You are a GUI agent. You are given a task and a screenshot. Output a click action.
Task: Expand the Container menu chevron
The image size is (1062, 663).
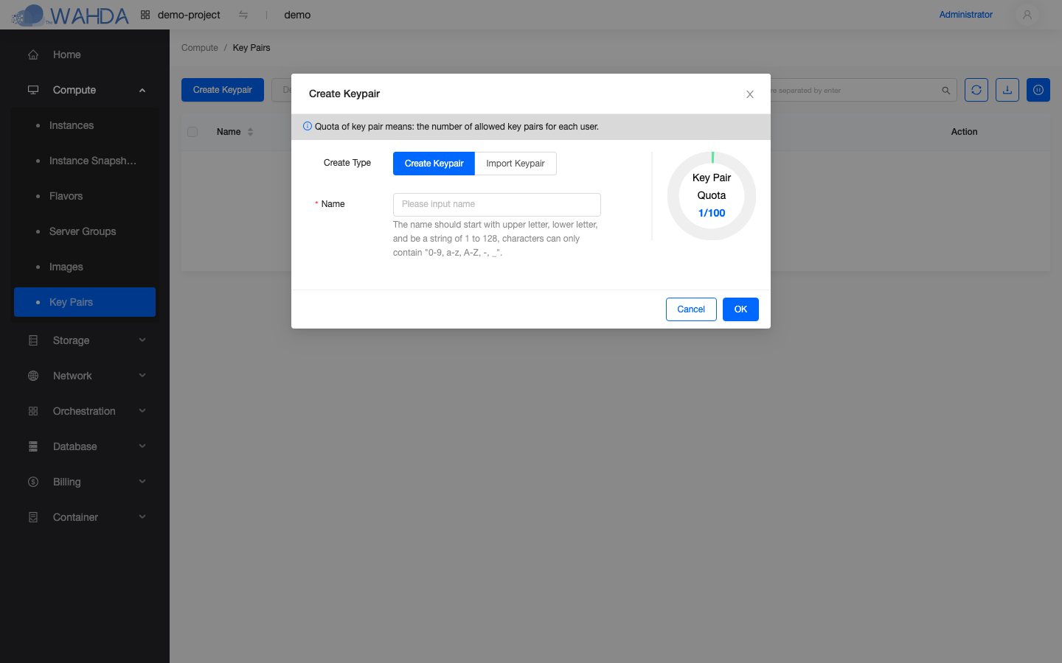click(142, 517)
